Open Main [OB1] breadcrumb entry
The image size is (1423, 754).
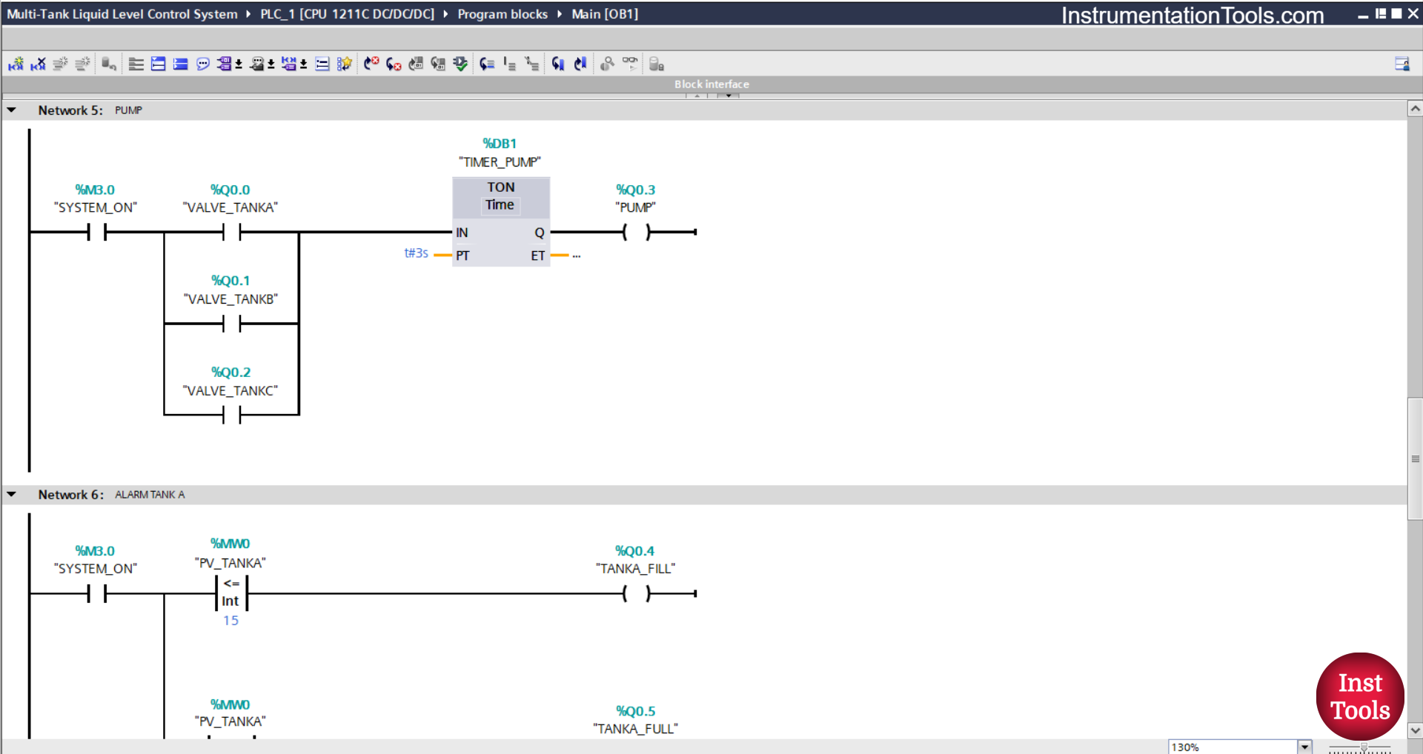pos(605,13)
